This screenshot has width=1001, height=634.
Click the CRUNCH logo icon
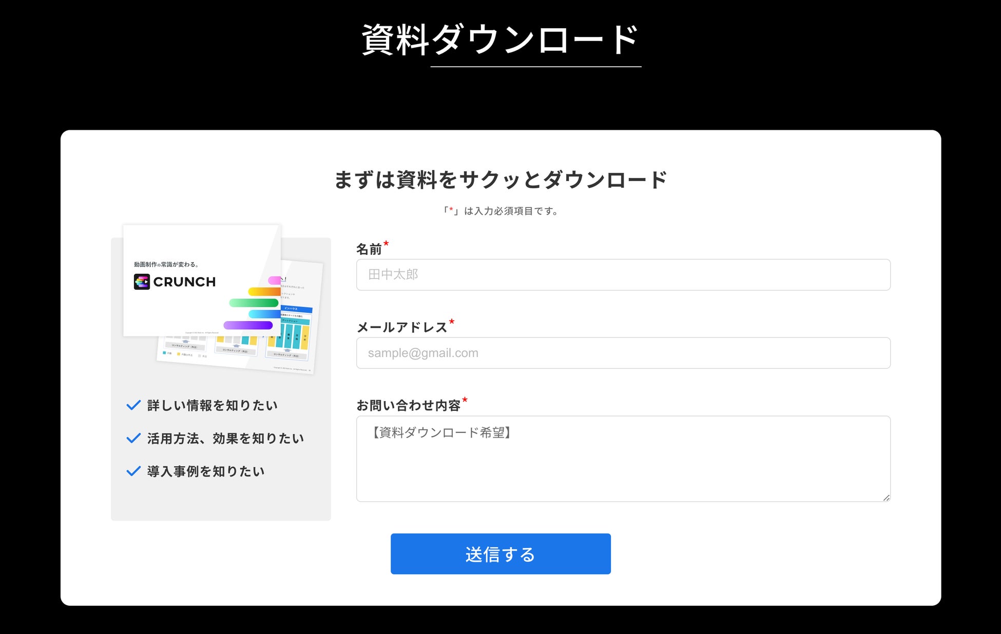[x=142, y=282]
